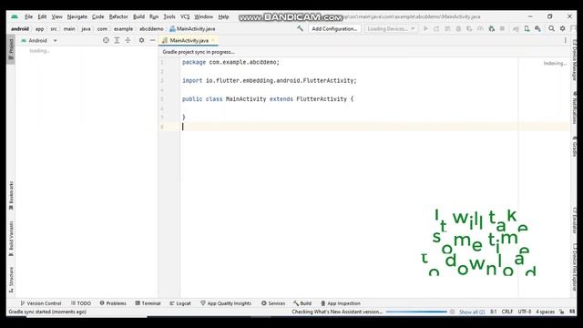Open editor tabs more-options dots
The height and width of the screenshot is (328, 583).
coord(565,40)
